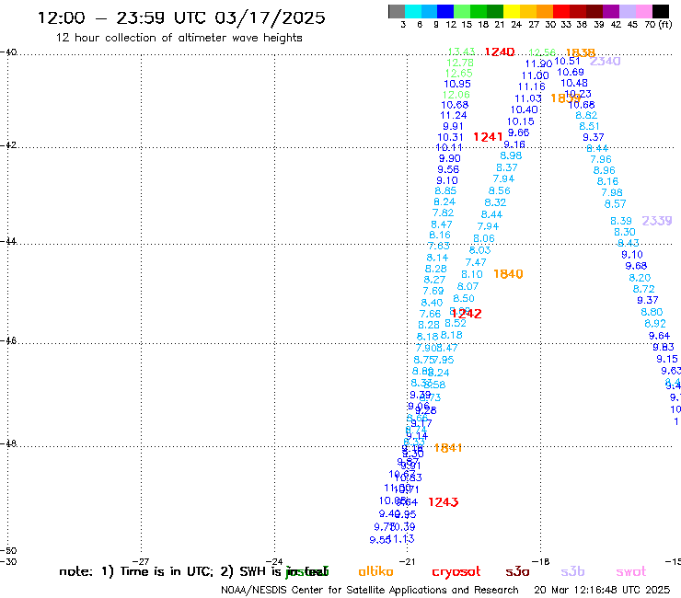
Task: Click the wave height value 10.31
Action: [450, 137]
